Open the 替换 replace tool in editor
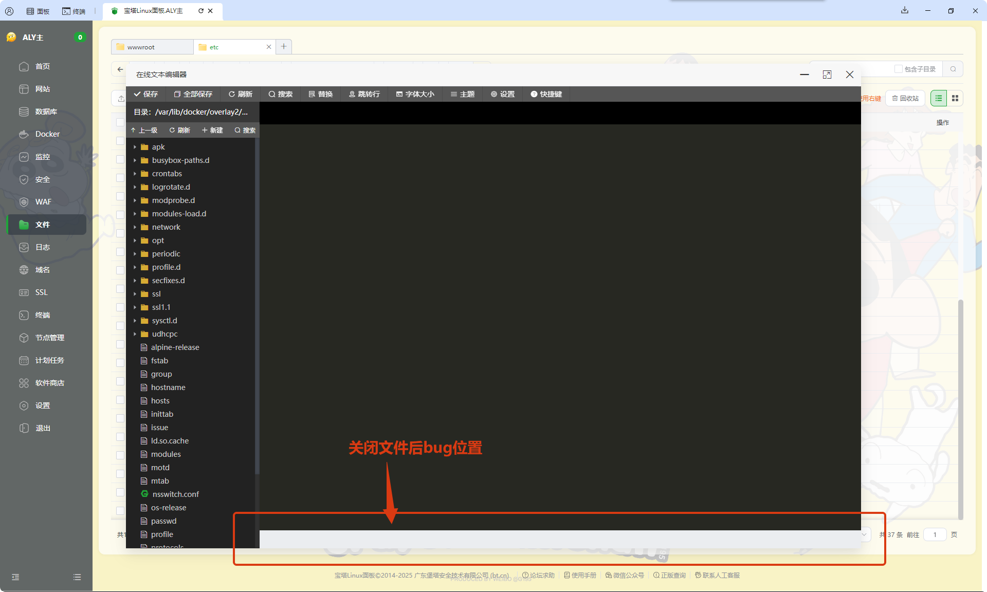 pyautogui.click(x=320, y=94)
